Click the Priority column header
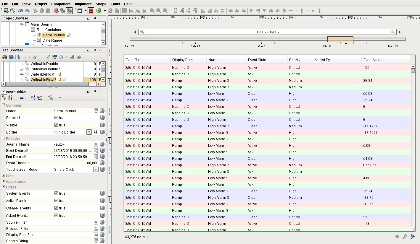 300,60
